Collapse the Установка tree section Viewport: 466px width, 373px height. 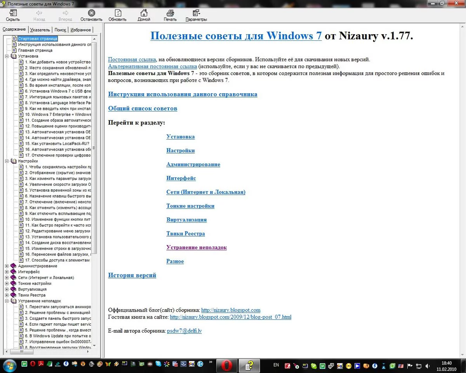tap(7, 56)
